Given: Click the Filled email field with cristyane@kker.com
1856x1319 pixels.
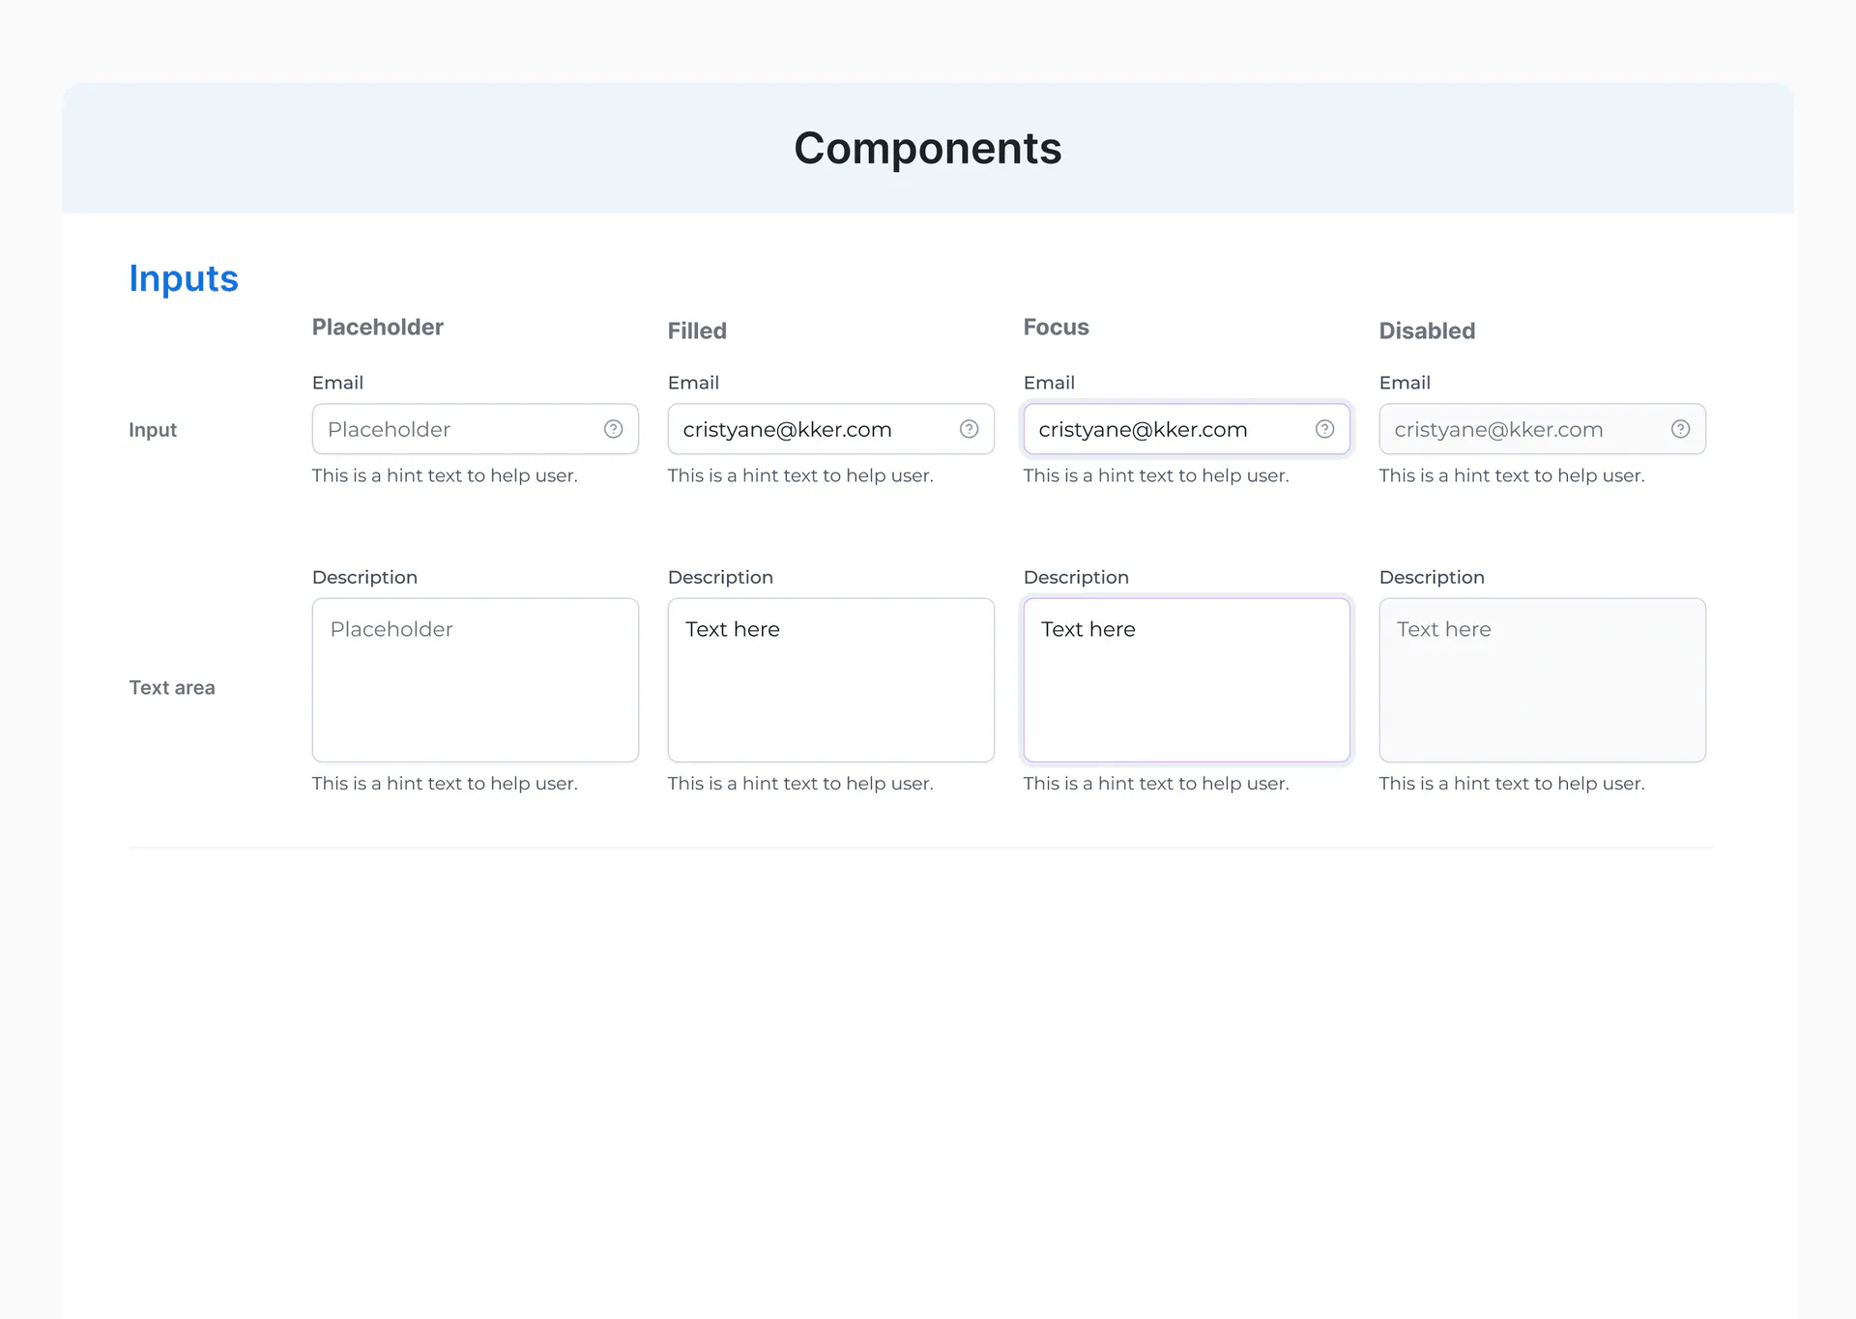Looking at the screenshot, I should 830,429.
